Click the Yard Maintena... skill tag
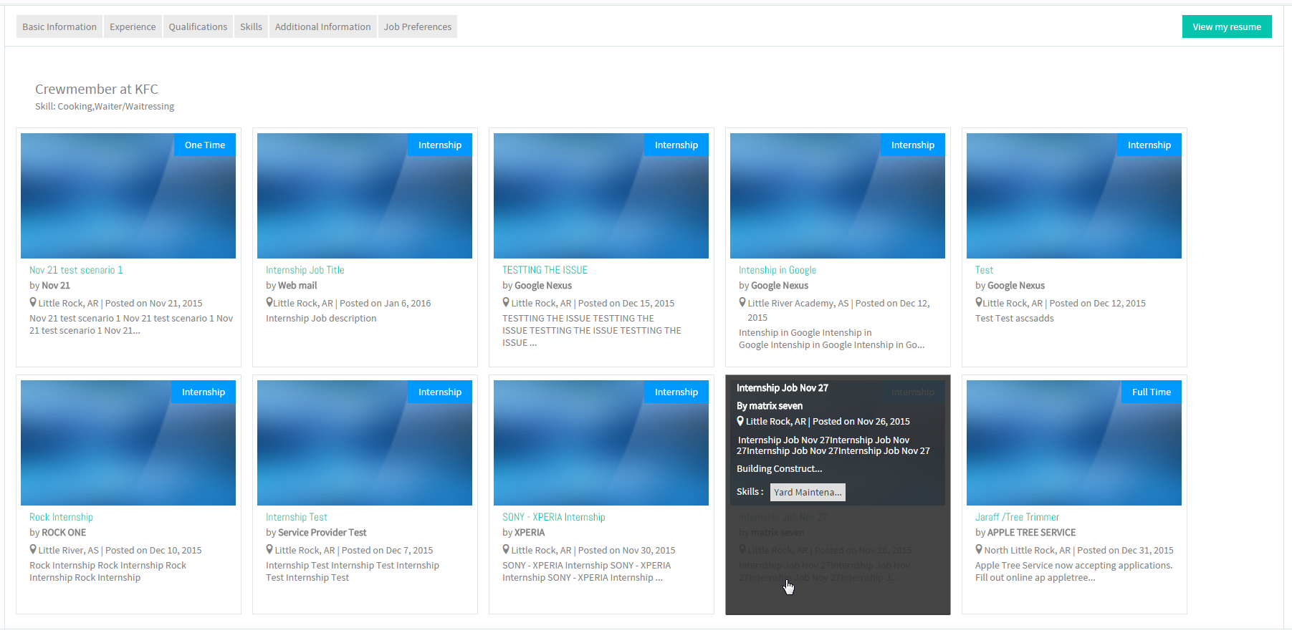 (808, 492)
